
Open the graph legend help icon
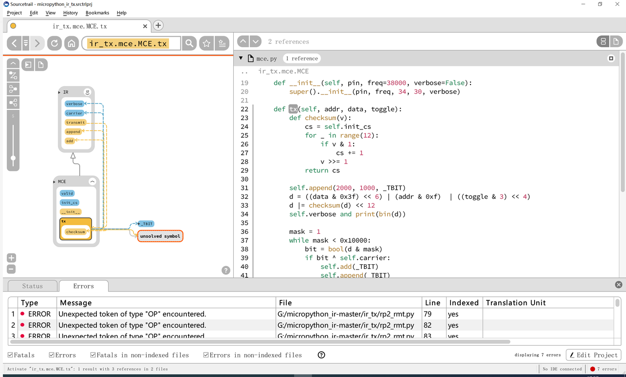tap(226, 270)
